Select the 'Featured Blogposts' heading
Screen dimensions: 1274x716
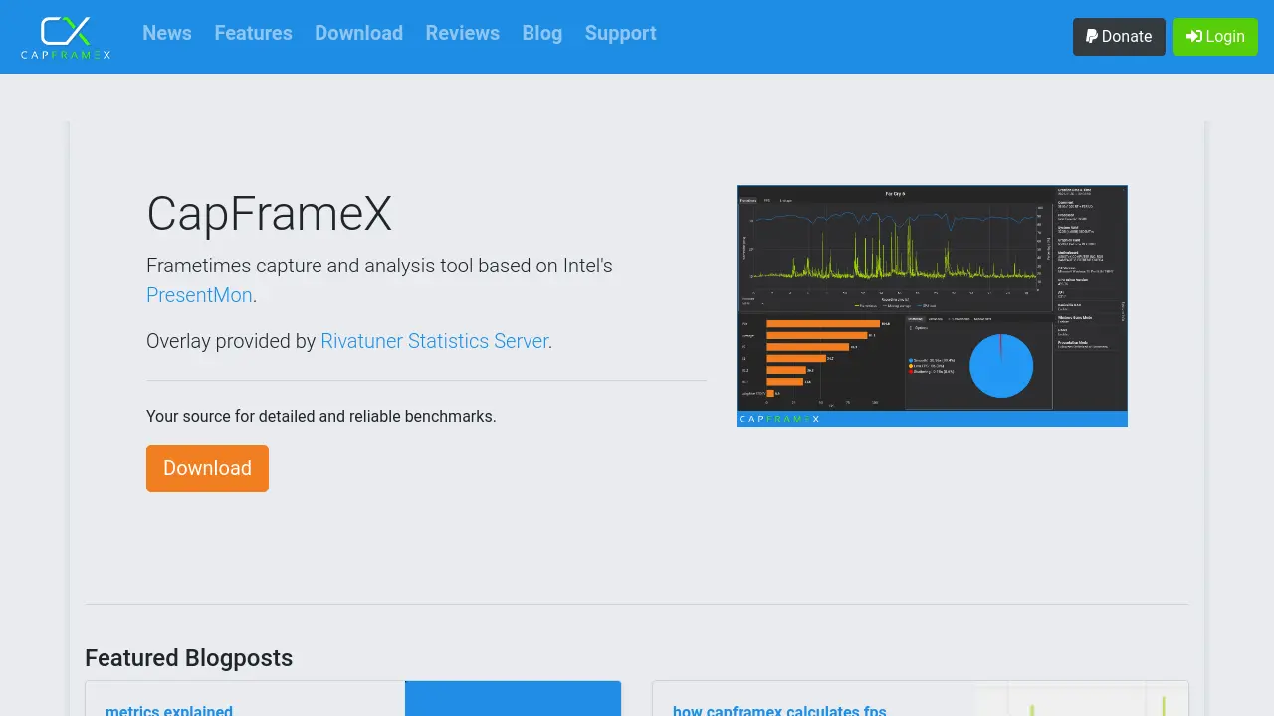[188, 658]
